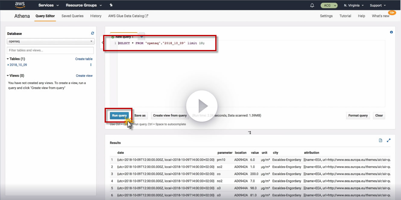Open the N. Virginia region menu
Viewport: 401px width, 200px height.
(354, 5)
